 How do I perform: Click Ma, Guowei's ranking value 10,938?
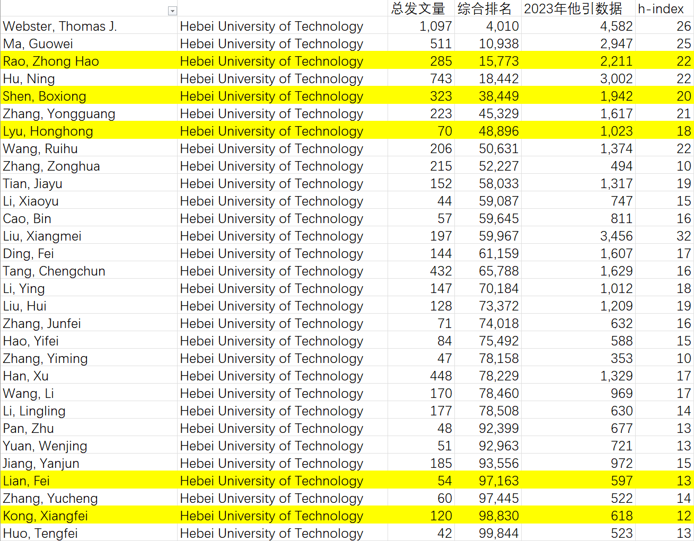coord(498,44)
